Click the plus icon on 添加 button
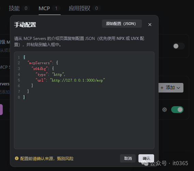This screenshot has width=194, height=171. pos(162,88)
